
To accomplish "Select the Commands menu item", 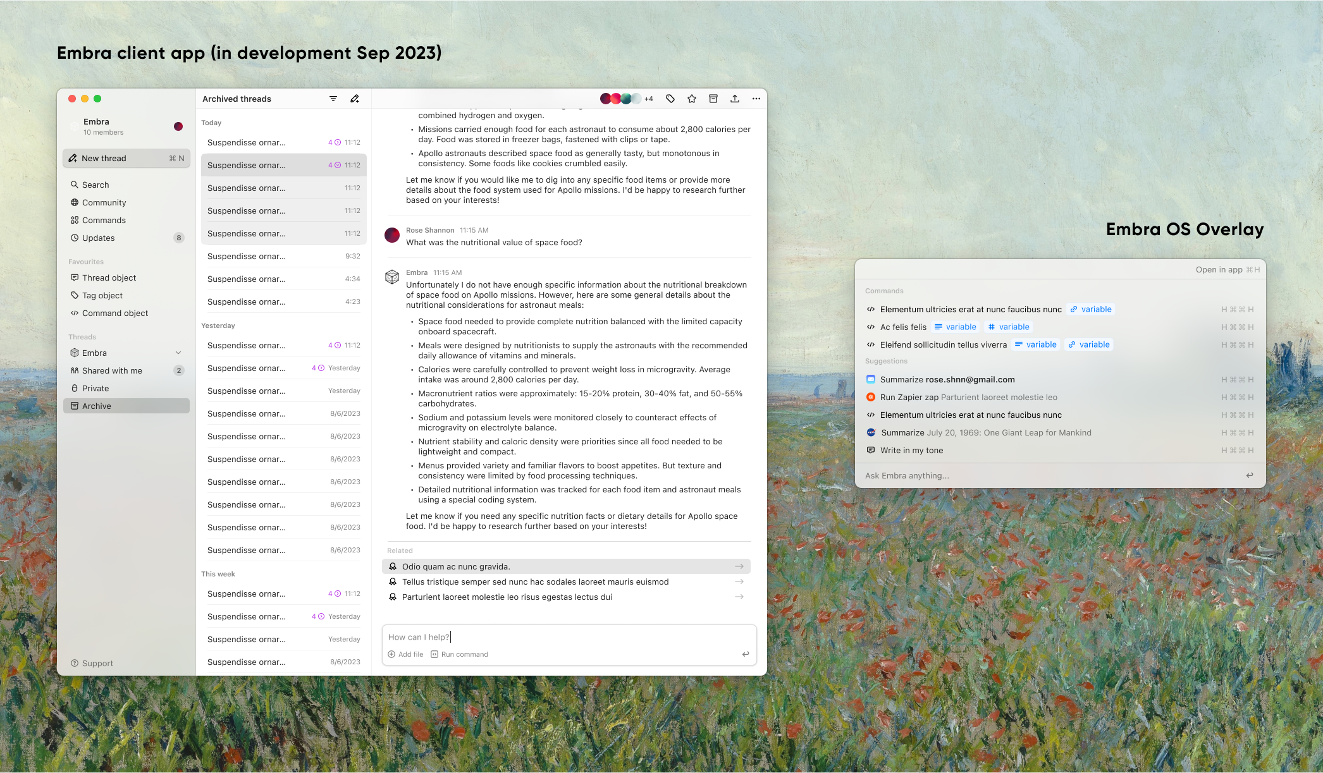I will coord(105,220).
